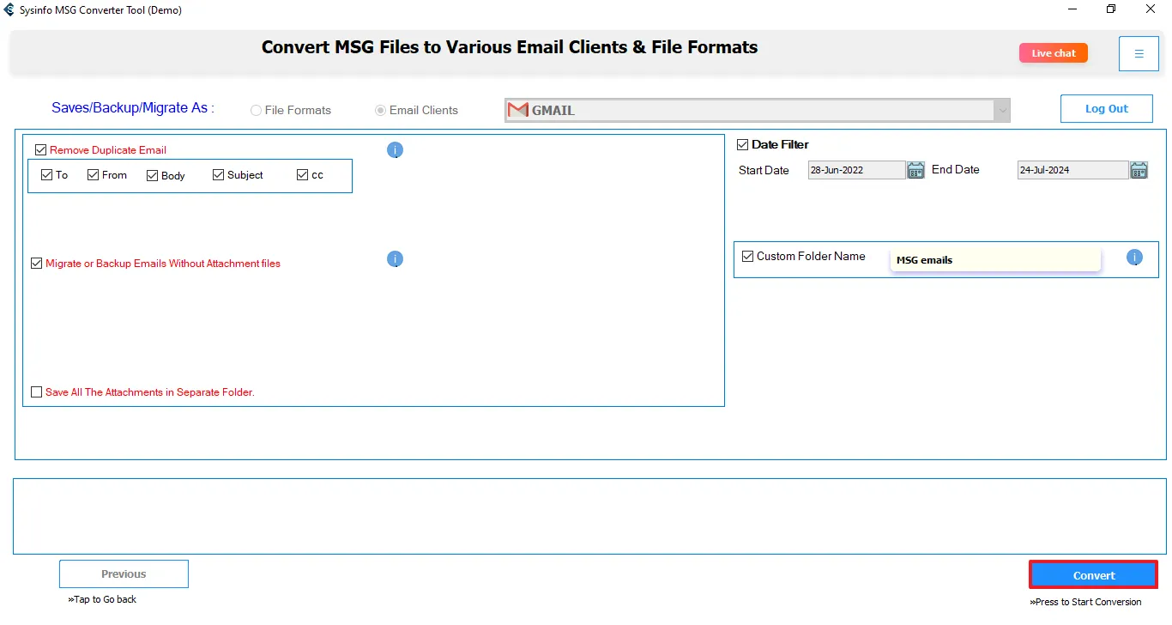Screen dimensions: 1172x625
Task: Expand the GMAIL email client dropdown
Action: click(x=1001, y=110)
